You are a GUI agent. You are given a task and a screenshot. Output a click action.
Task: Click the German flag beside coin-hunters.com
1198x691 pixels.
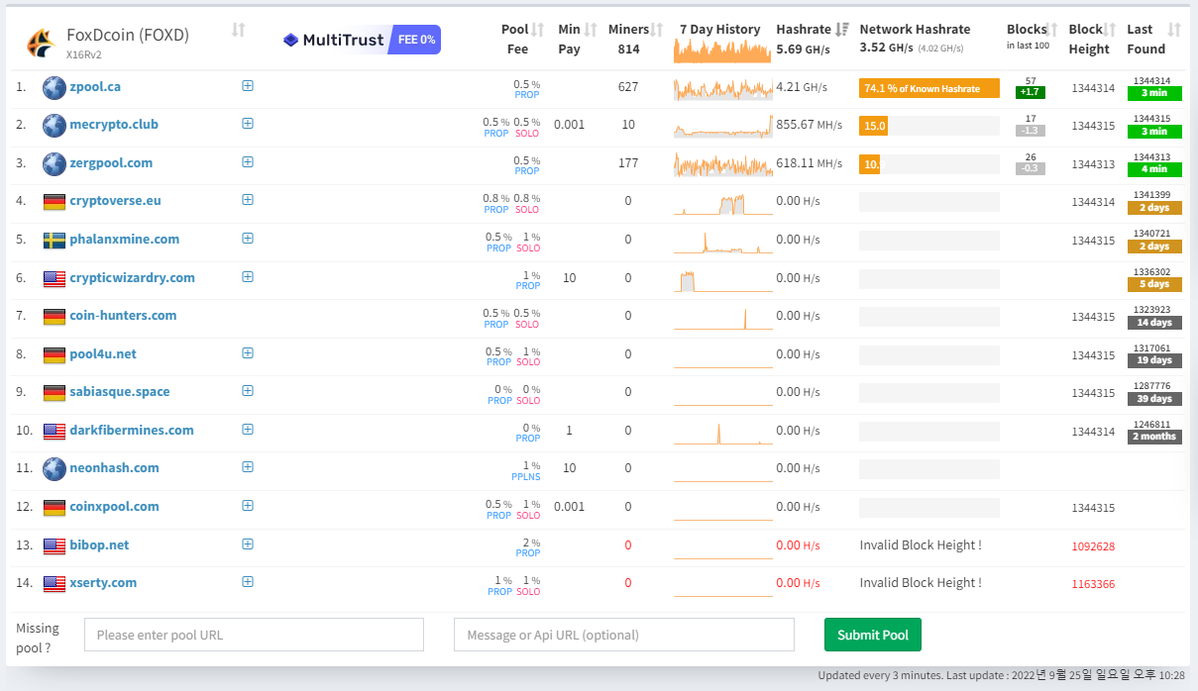point(54,317)
